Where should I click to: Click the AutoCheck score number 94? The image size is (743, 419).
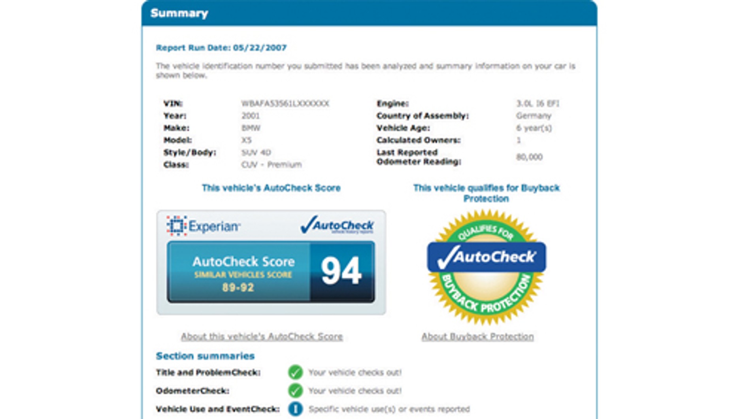click(x=341, y=271)
